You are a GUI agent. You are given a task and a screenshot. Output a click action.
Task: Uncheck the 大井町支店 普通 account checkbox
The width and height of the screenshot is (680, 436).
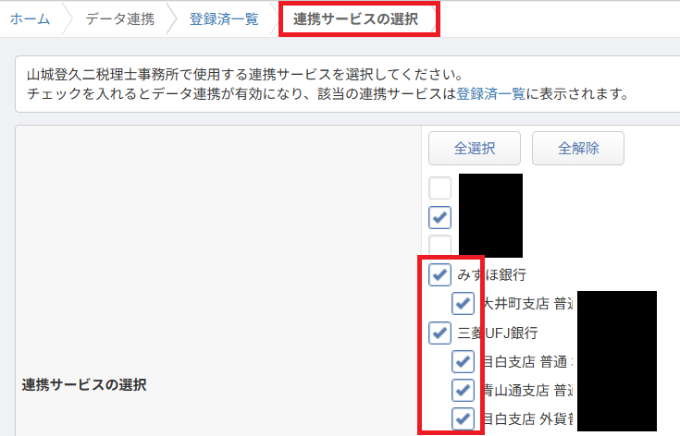(463, 303)
